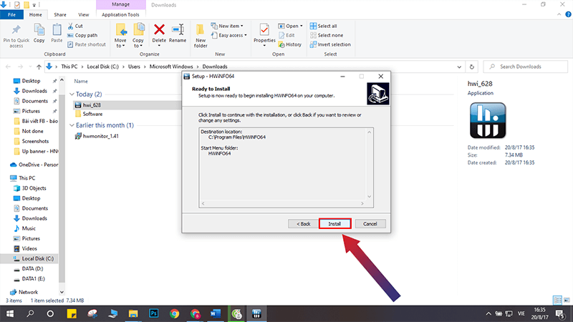Viewport: 573px width, 322px height.
Task: Open 3D Objects under This PC
Action: [29, 188]
